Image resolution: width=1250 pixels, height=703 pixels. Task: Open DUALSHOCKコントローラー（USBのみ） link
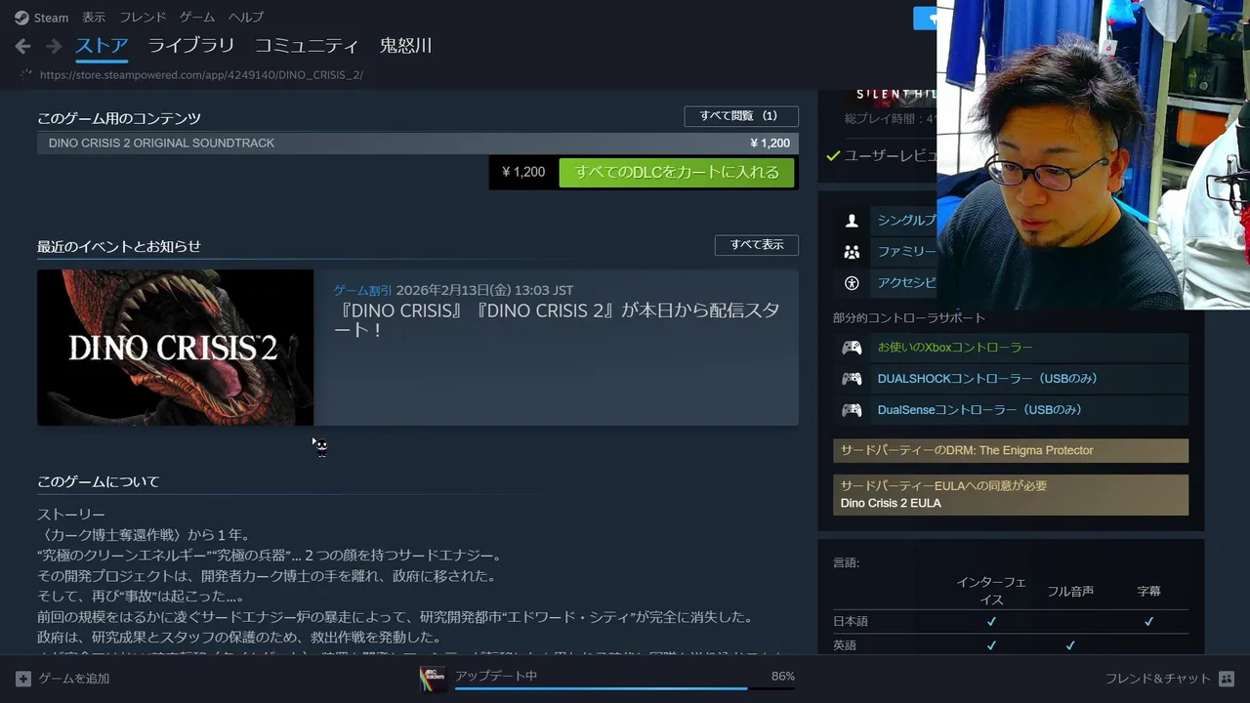tap(987, 379)
